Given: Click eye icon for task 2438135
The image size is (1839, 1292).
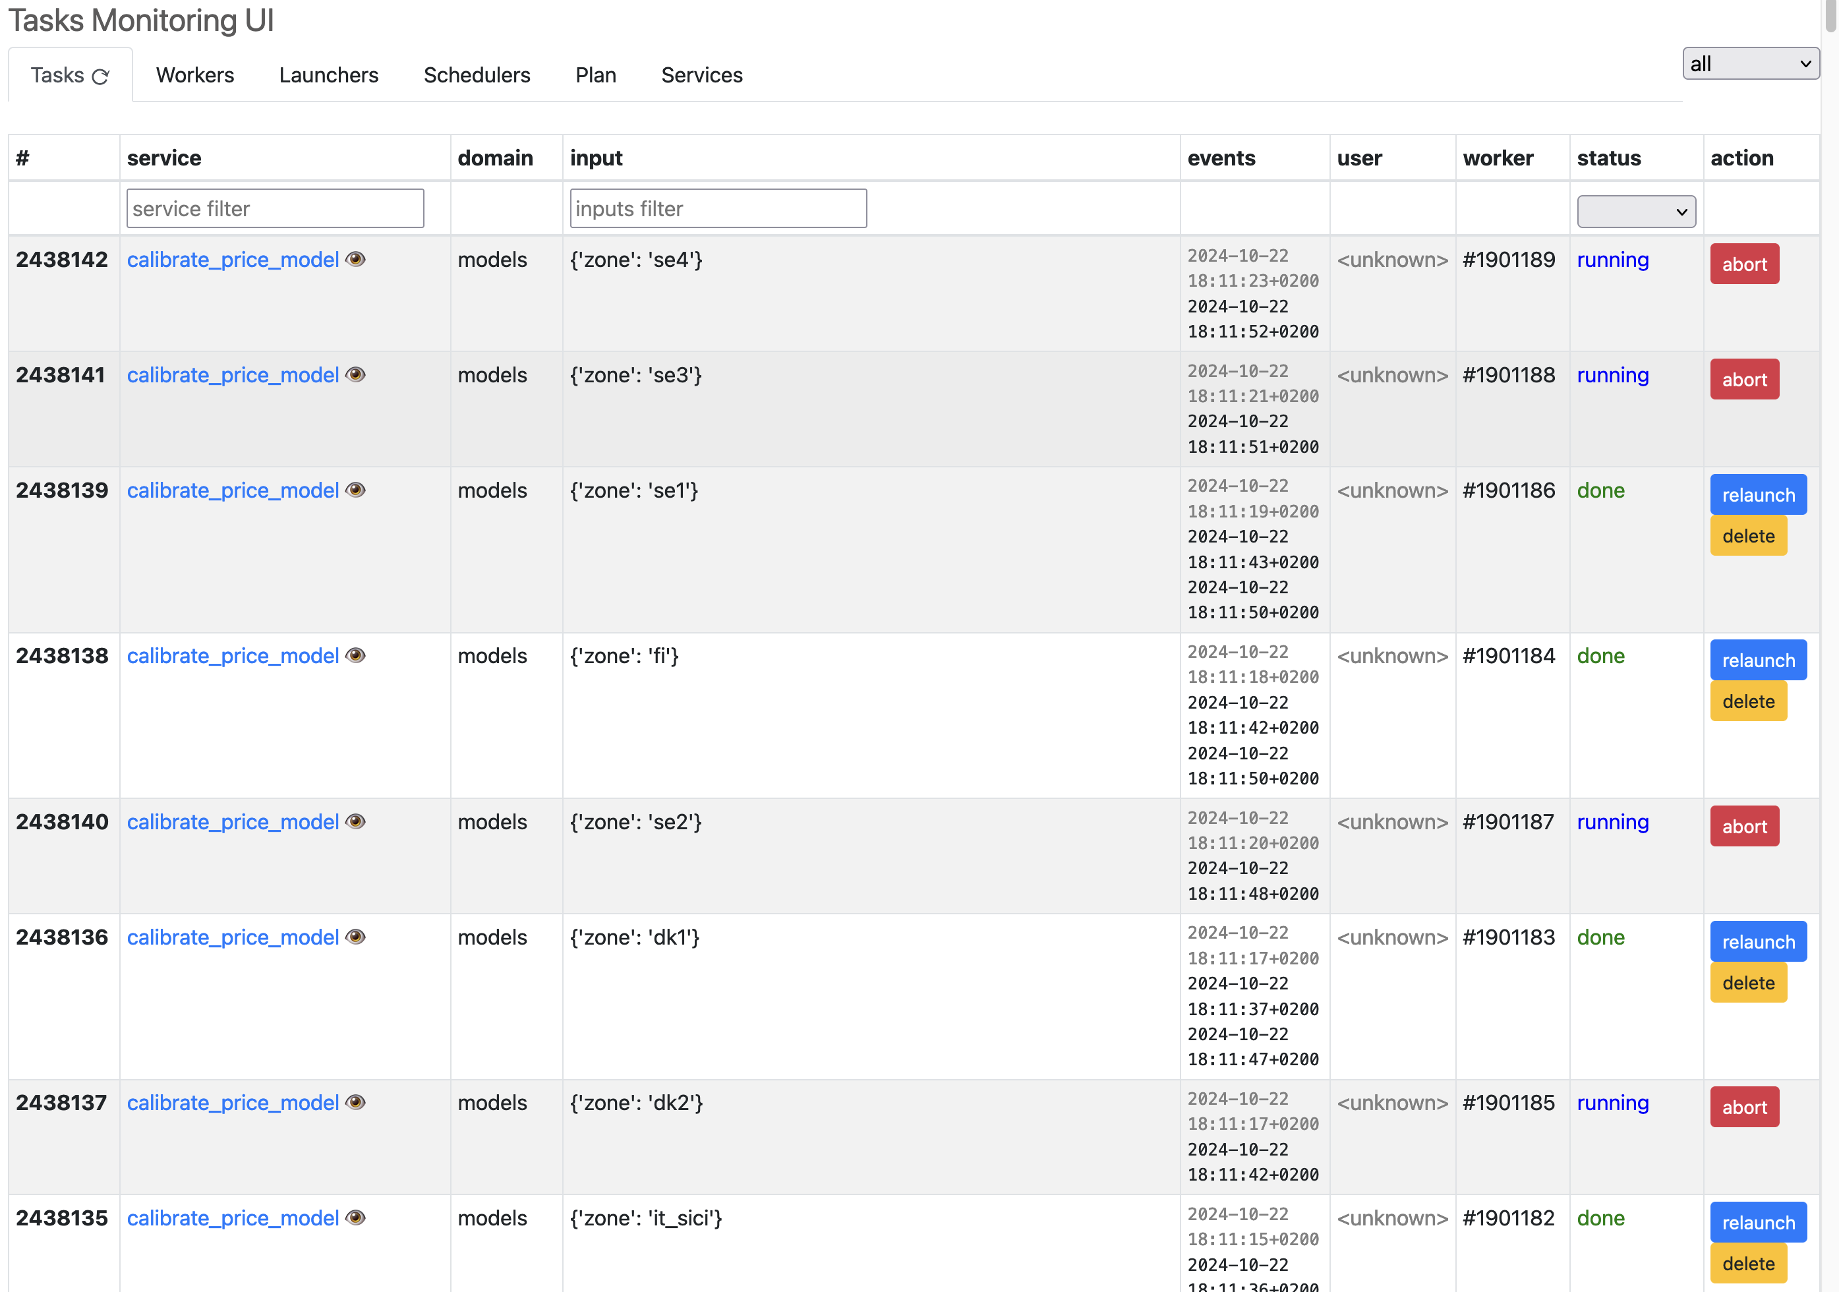Looking at the screenshot, I should coord(356,1218).
